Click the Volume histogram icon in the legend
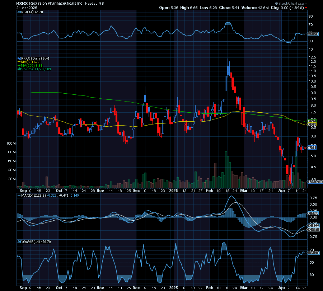323x291 pixels. [19, 69]
